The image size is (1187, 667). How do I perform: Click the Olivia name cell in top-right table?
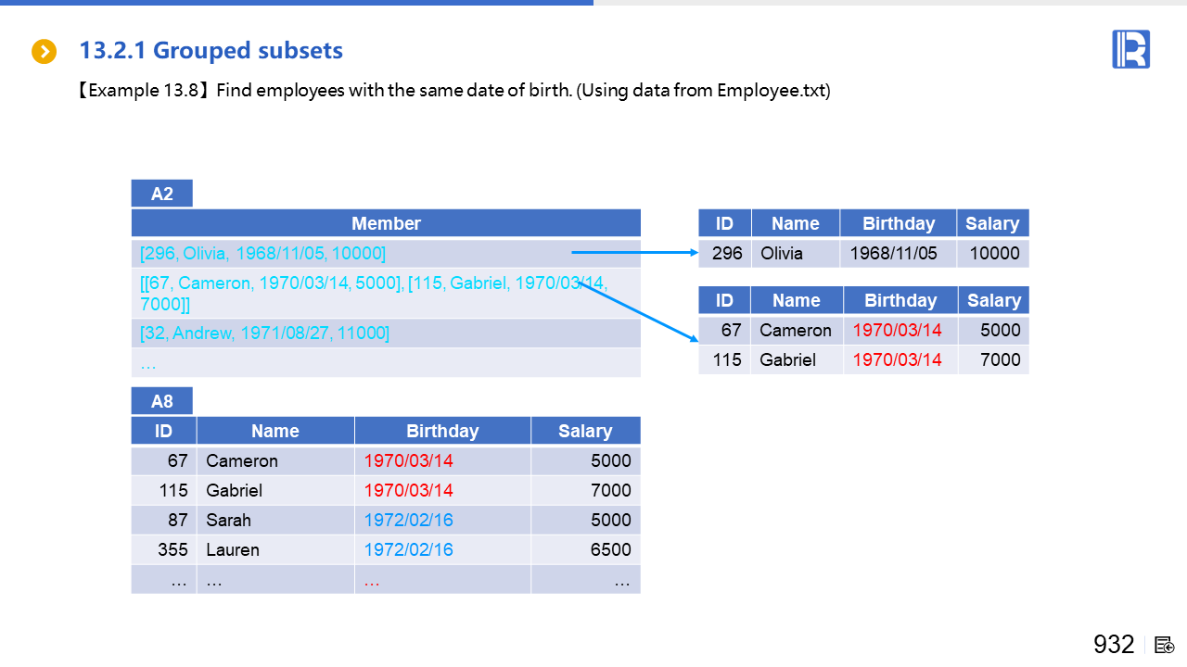click(782, 253)
